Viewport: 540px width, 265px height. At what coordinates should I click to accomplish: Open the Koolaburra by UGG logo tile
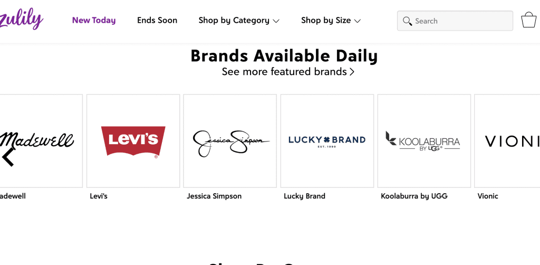point(424,141)
